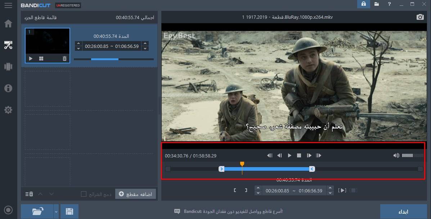The width and height of the screenshot is (431, 219).
Task: Jump to next keyframe
Action: click(x=319, y=156)
